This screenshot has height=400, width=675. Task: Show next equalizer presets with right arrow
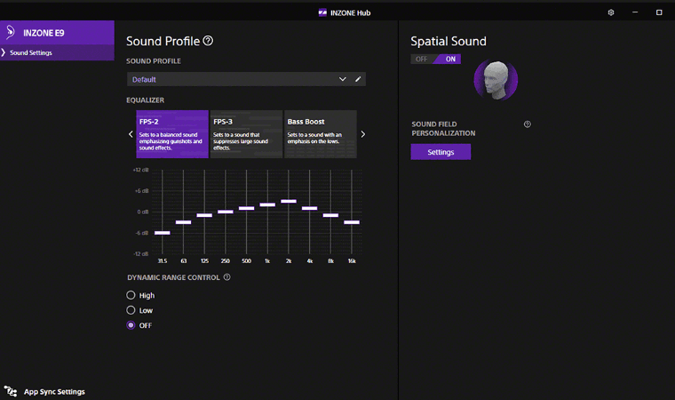pos(362,134)
